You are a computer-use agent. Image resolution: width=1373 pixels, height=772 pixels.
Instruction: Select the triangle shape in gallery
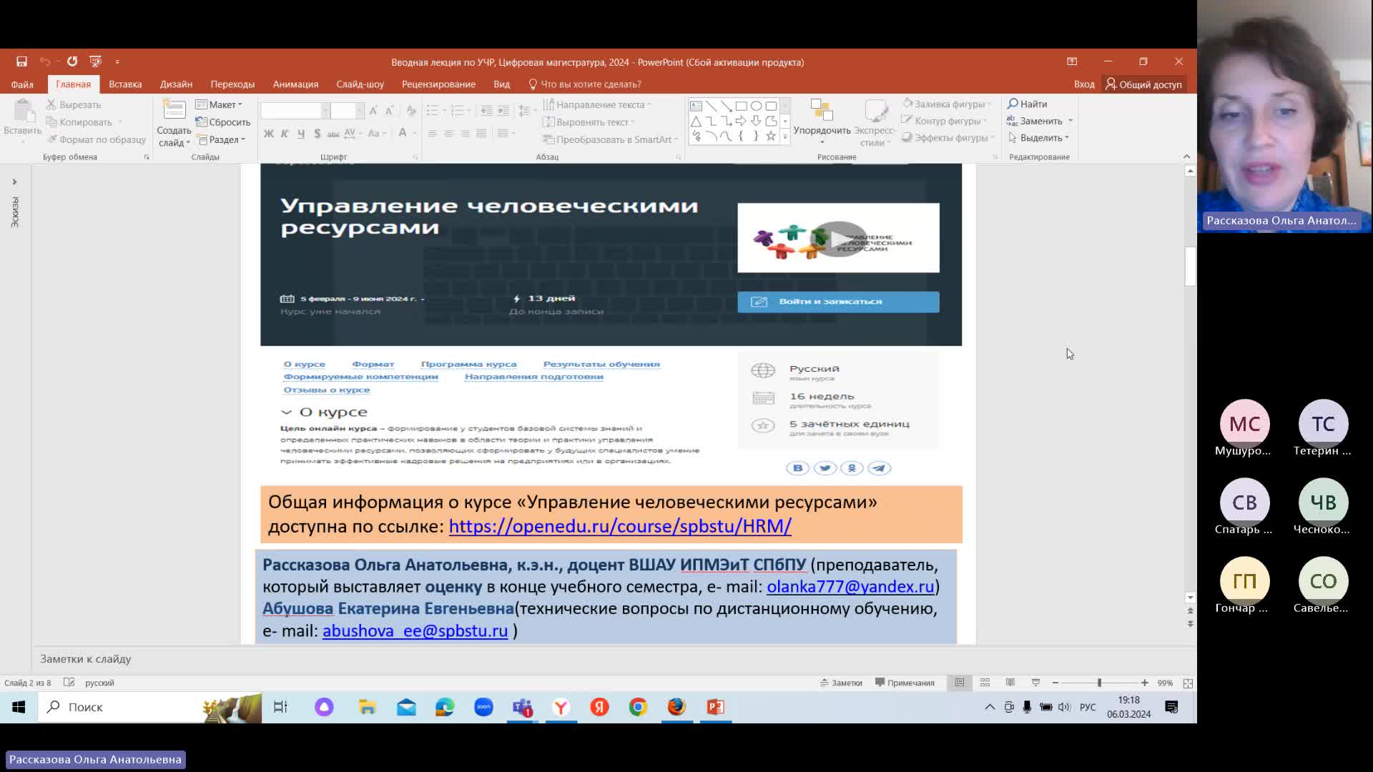pos(696,121)
